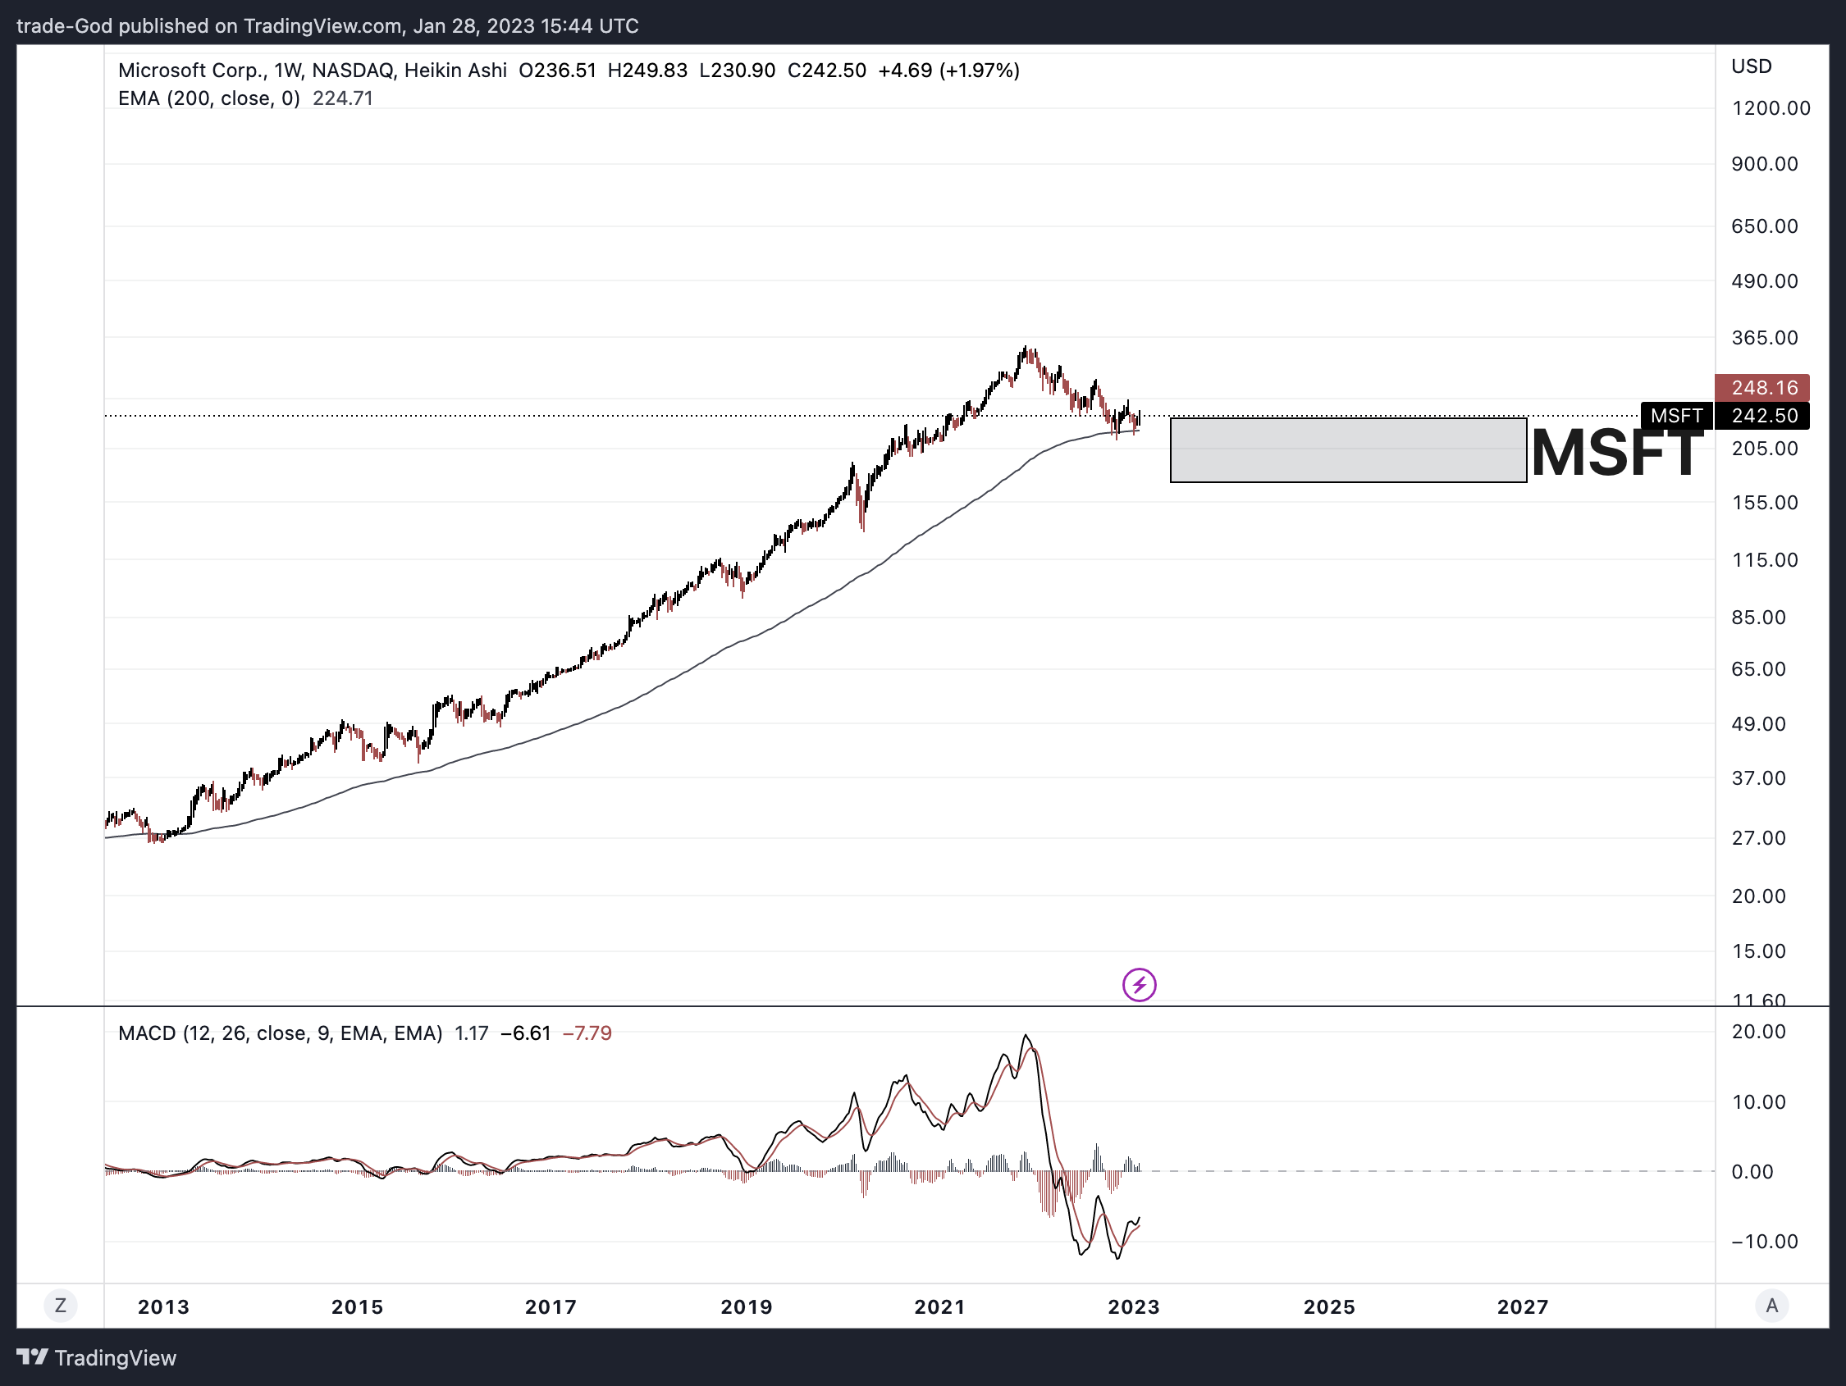The image size is (1846, 1386).
Task: Click the 2017 time axis label
Action: (x=551, y=1306)
